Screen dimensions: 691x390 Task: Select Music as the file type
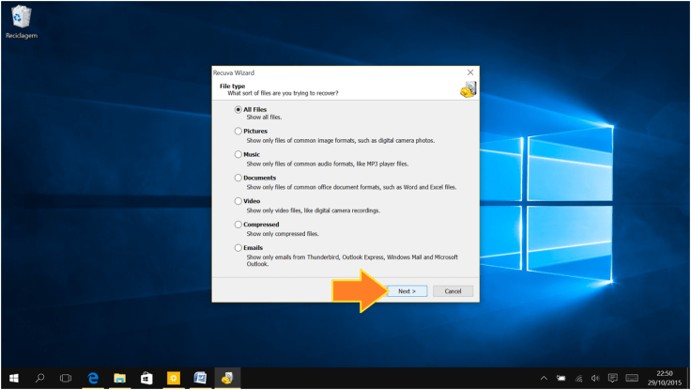point(238,154)
